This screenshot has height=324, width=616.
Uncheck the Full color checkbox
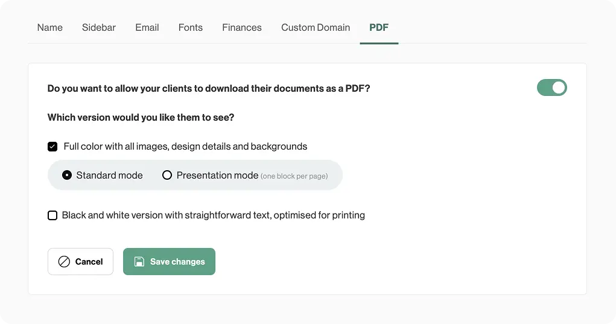52,147
